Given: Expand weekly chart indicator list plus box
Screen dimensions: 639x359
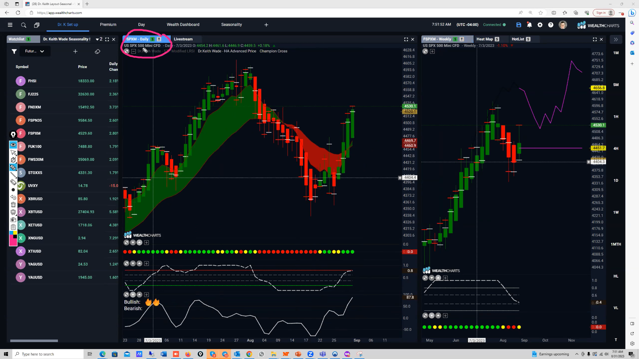Looking at the screenshot, I should [x=432, y=52].
